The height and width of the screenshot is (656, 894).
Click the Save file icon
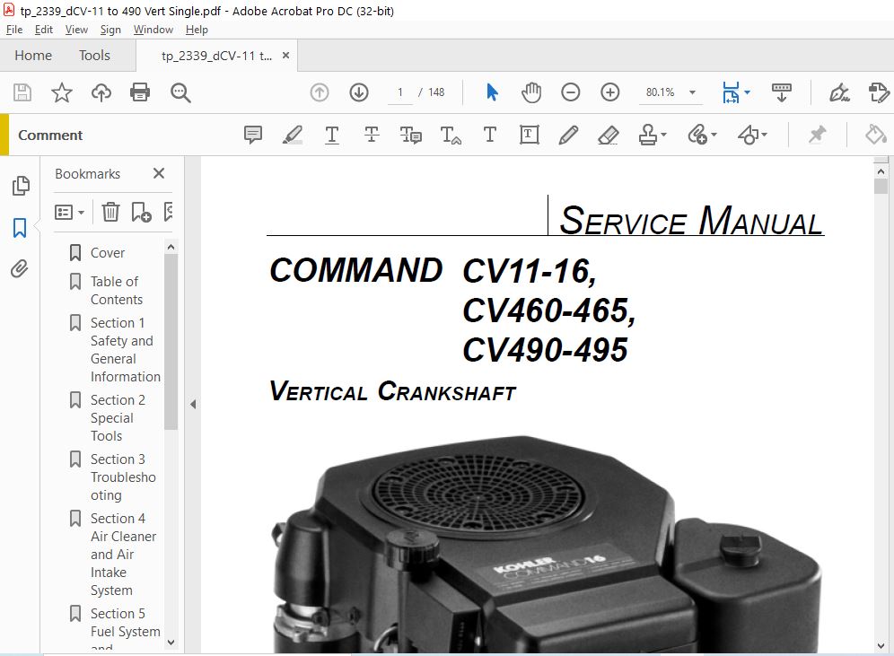point(22,92)
